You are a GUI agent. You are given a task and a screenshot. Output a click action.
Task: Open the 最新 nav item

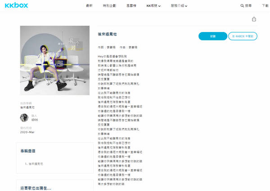pyautogui.click(x=89, y=6)
